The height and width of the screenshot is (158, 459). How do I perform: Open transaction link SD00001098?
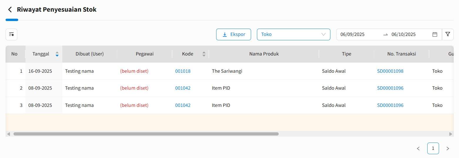pos(390,71)
